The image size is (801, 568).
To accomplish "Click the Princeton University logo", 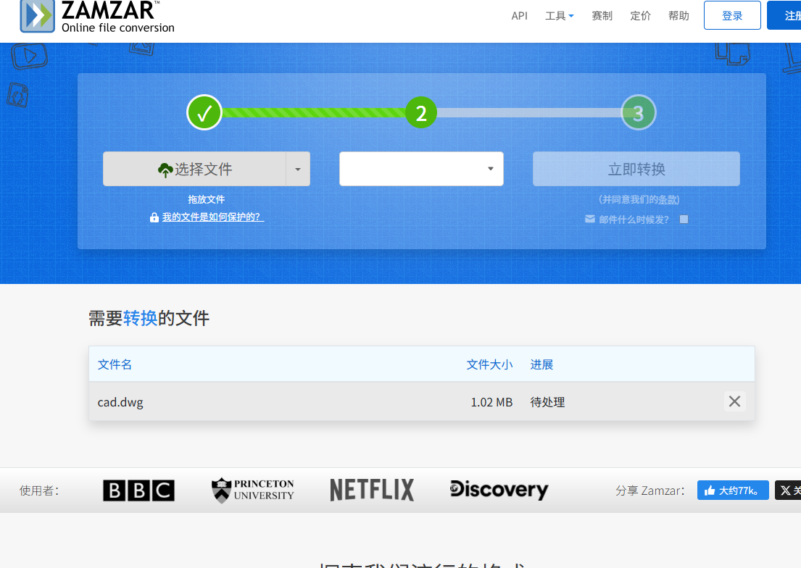I will (253, 490).
